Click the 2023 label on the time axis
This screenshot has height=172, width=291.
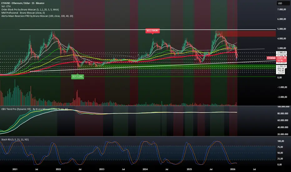[102, 169]
